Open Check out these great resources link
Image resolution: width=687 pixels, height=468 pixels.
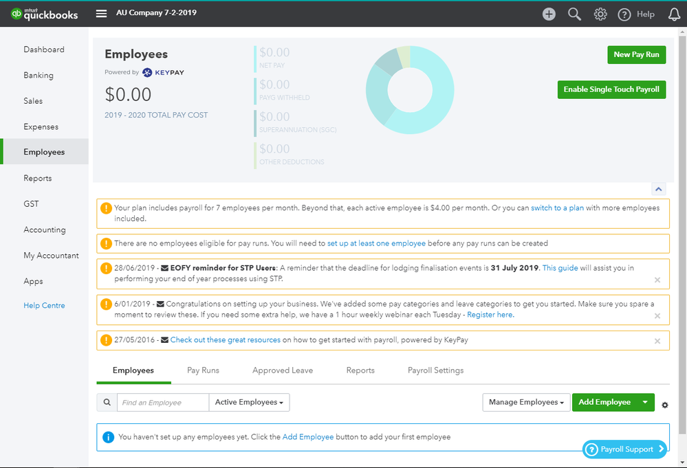pyautogui.click(x=225, y=340)
